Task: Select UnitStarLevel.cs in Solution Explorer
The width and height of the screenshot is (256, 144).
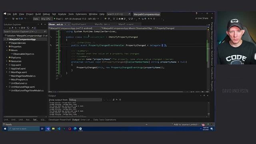Action: (x=19, y=83)
